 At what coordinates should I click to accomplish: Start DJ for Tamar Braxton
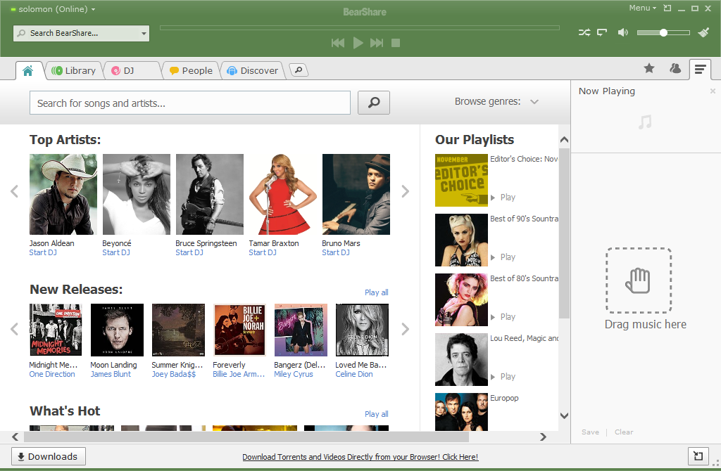point(263,252)
